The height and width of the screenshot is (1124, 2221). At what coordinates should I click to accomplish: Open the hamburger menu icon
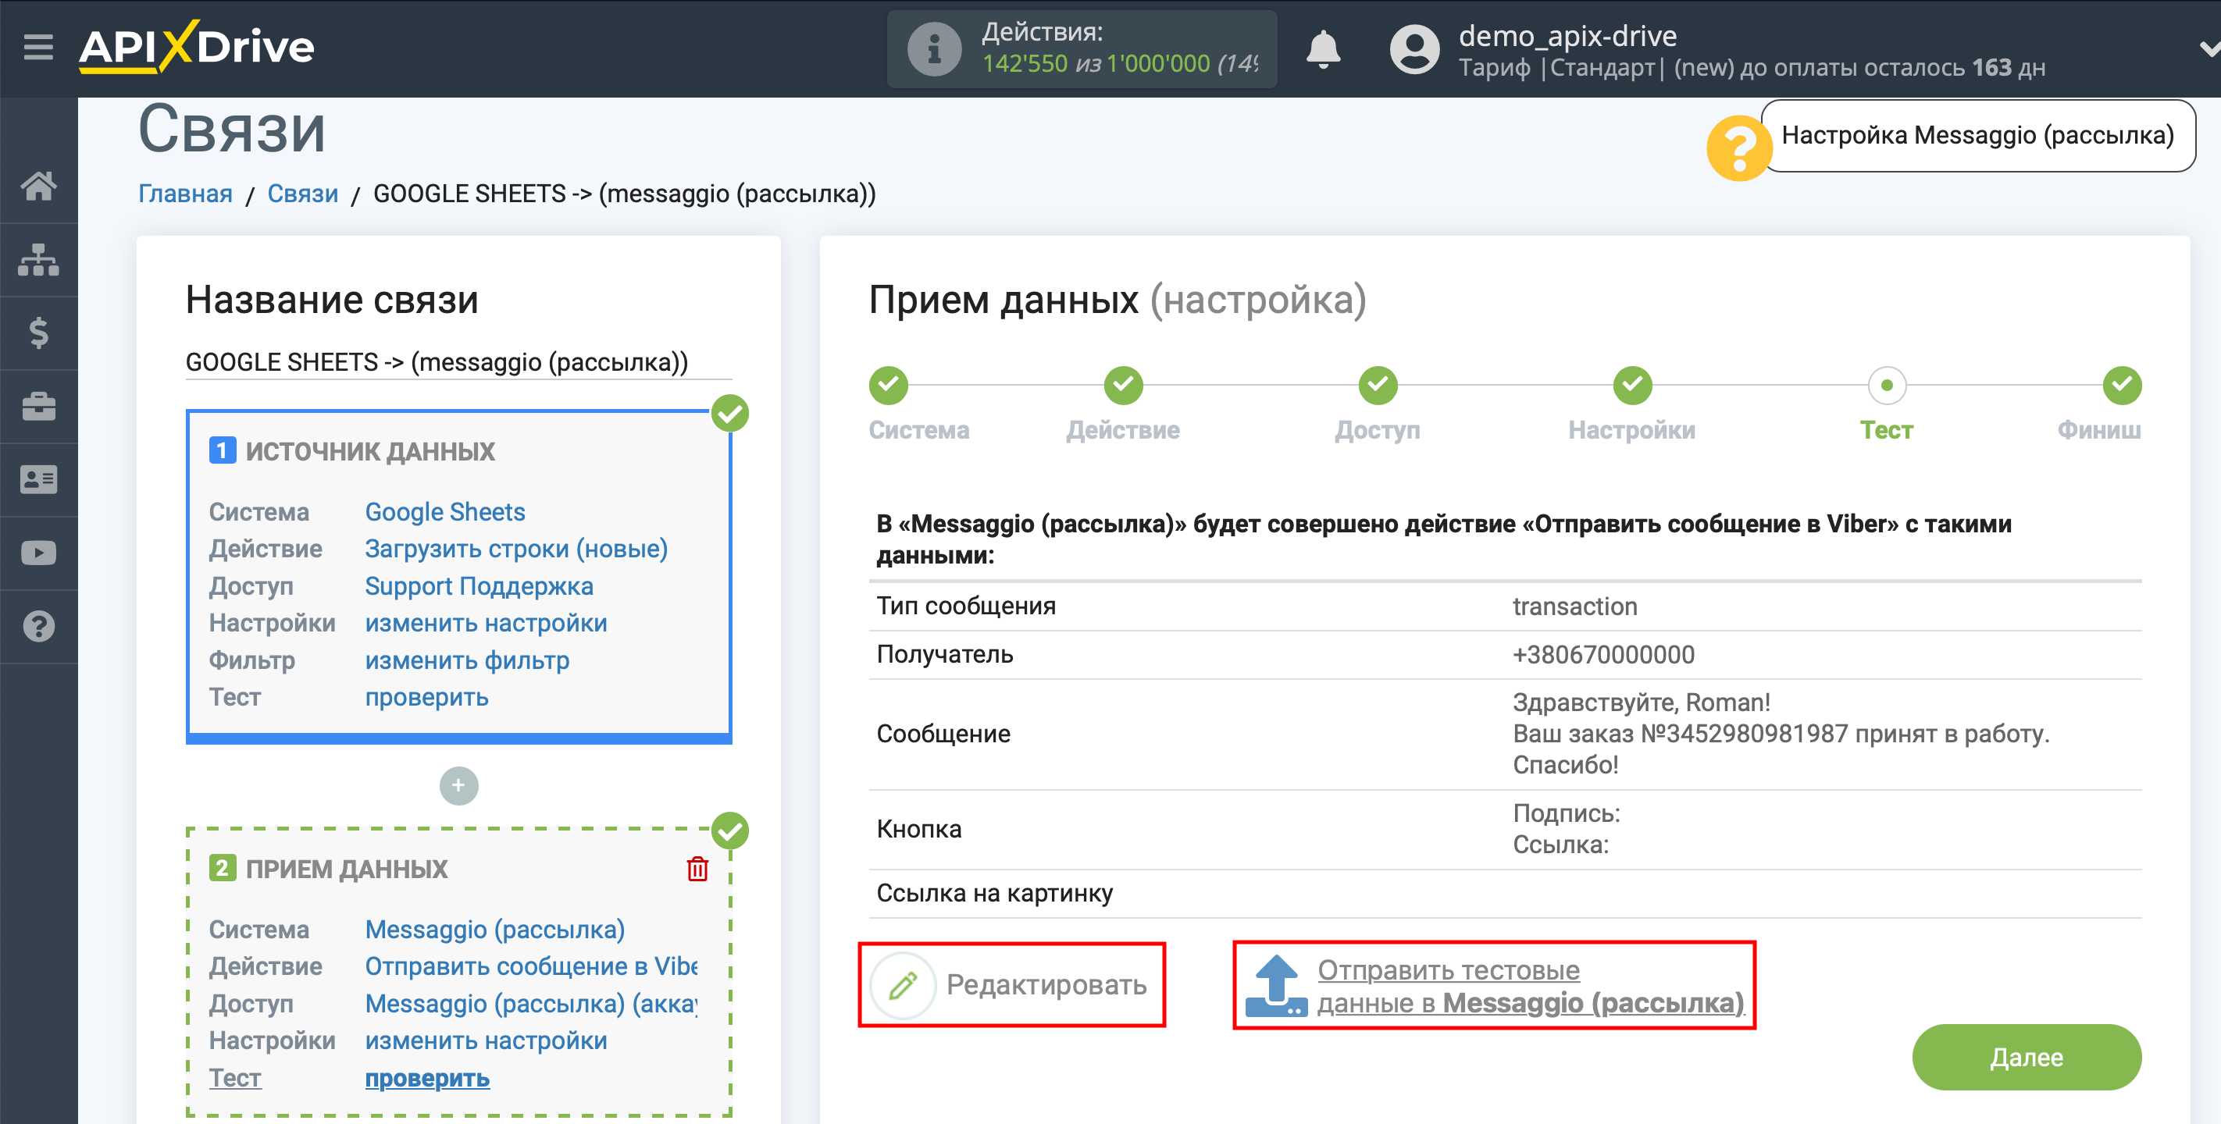(38, 47)
